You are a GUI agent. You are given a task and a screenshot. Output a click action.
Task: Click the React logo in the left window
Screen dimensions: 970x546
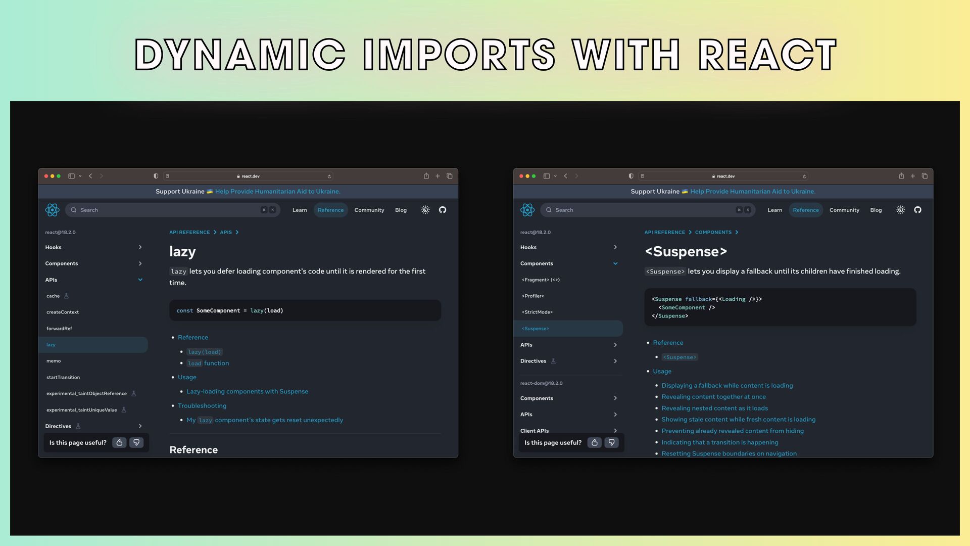(52, 210)
